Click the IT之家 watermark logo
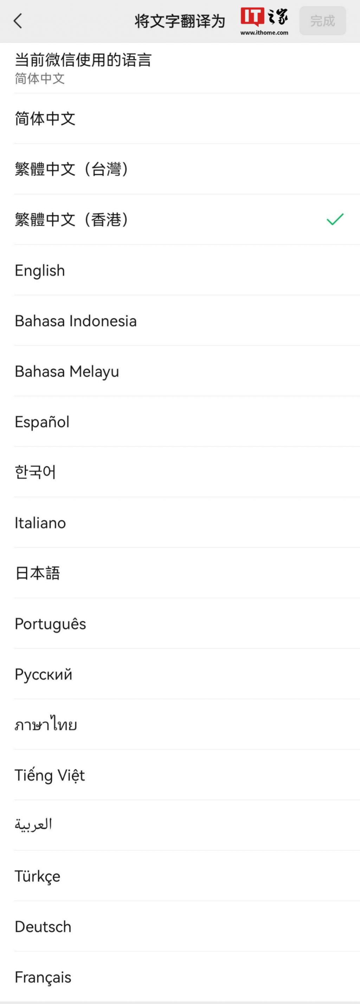Screen dimensions: 360x1004 coord(264,21)
